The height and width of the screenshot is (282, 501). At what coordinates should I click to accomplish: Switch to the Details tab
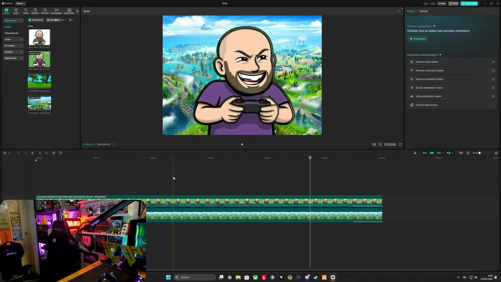pyautogui.click(x=424, y=11)
